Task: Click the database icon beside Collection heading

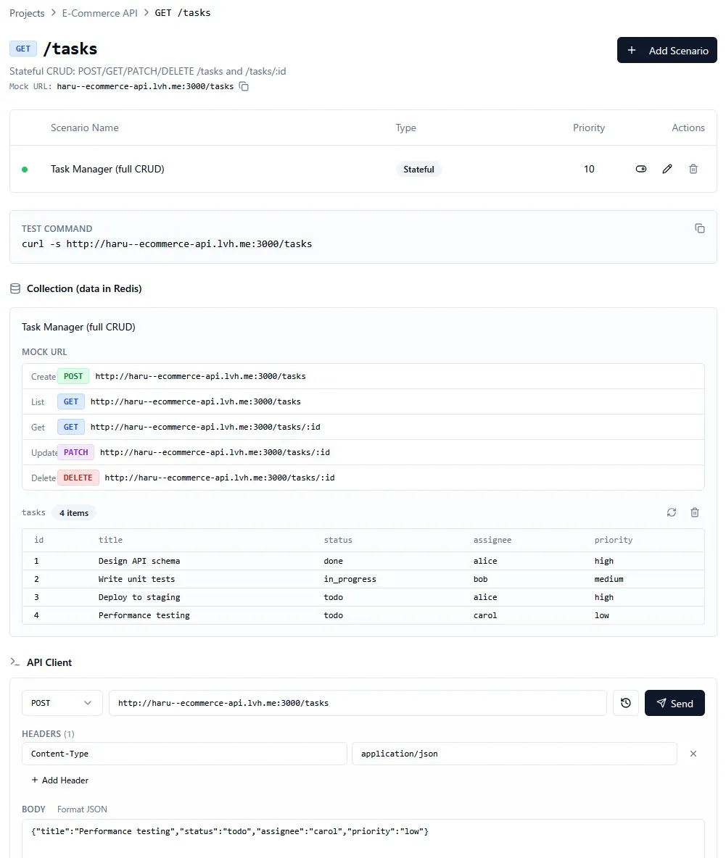Action: coord(15,288)
